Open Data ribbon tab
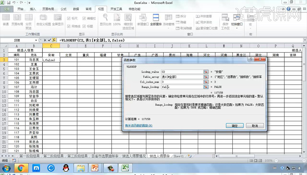The height and width of the screenshot is (175, 307). (76, 9)
